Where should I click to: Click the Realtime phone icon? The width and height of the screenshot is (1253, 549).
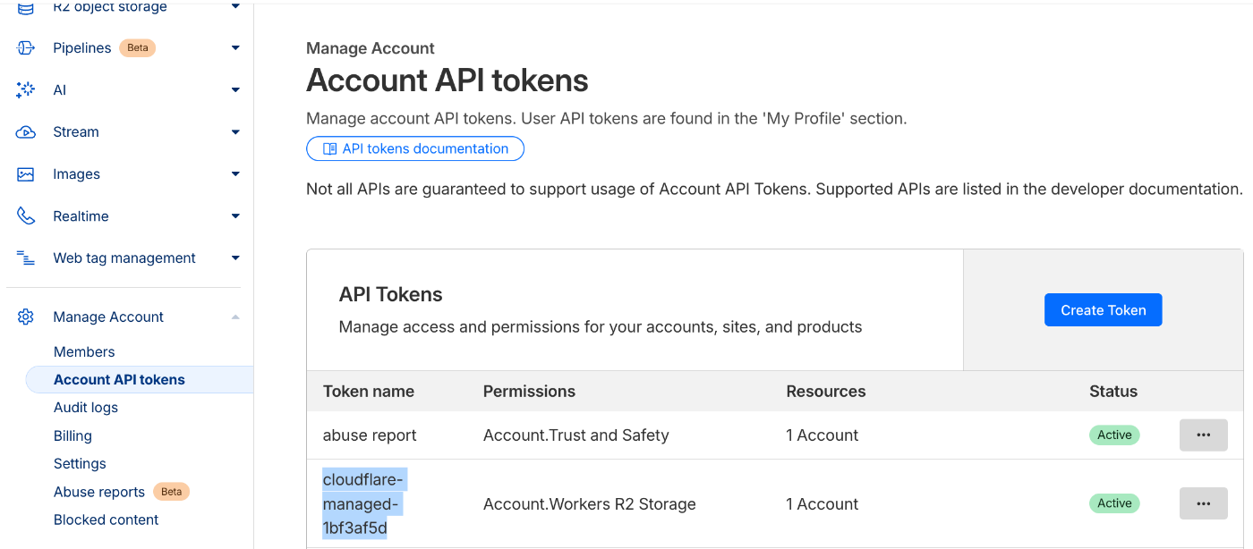click(25, 216)
